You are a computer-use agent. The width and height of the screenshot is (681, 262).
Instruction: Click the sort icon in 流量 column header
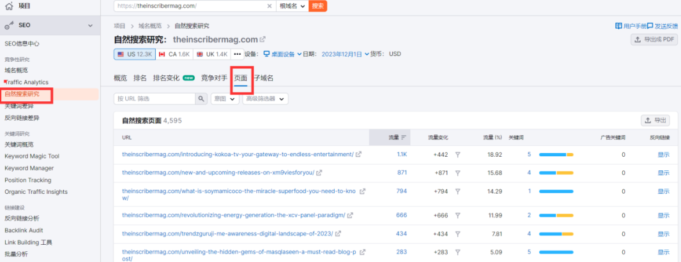(404, 137)
